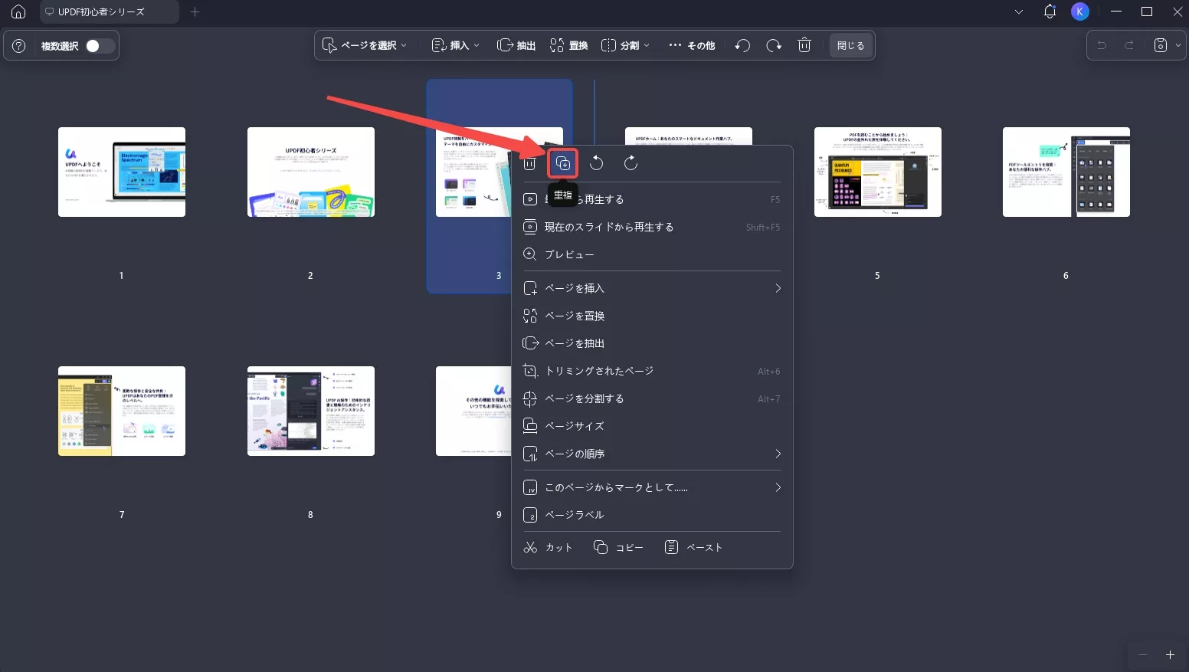Click コピー in context menu
The width and height of the screenshot is (1189, 672).
coord(619,547)
